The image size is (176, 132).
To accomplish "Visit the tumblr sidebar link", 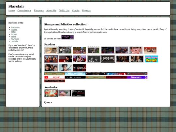I will tap(14, 34).
